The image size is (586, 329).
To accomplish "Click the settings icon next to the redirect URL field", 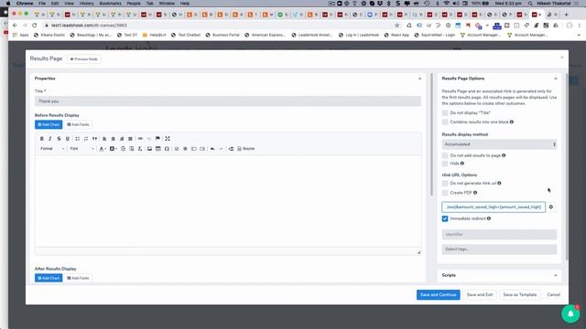I will [551, 207].
